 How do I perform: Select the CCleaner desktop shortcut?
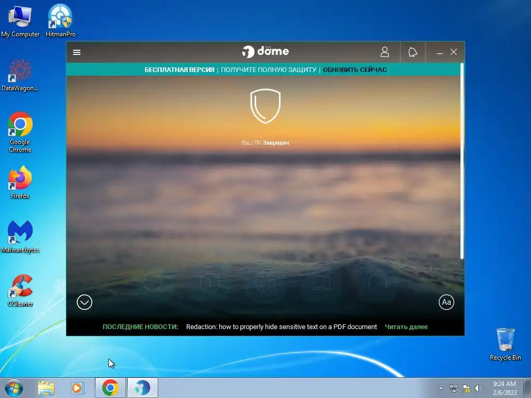(x=20, y=290)
